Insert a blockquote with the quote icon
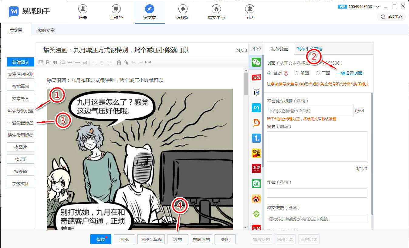This screenshot has width=409, height=248. 55,63
